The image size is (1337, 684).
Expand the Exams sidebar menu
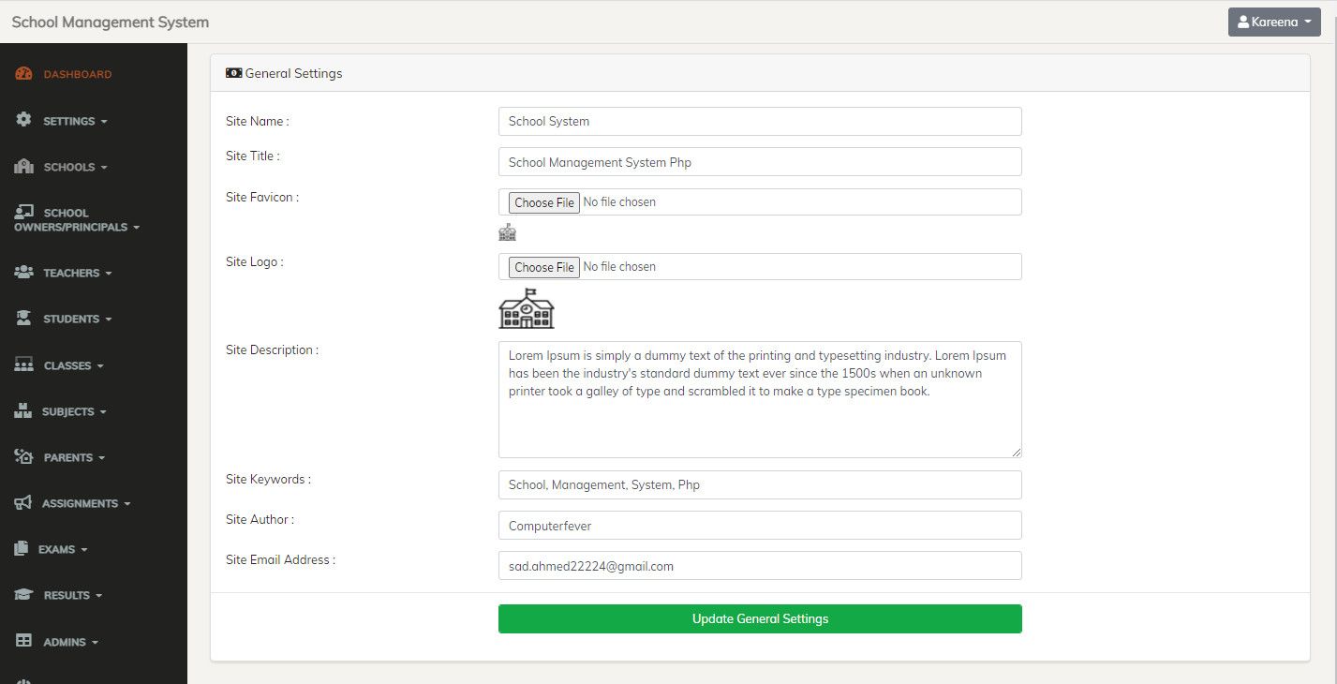[63, 549]
